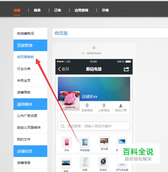Viewport: 168px width, 172px height.
Task: Tap the share icon in phone preview
Action: coord(126,69)
